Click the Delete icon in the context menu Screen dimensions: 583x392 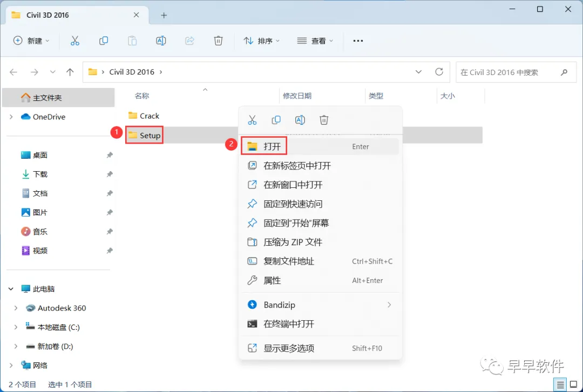pos(324,120)
